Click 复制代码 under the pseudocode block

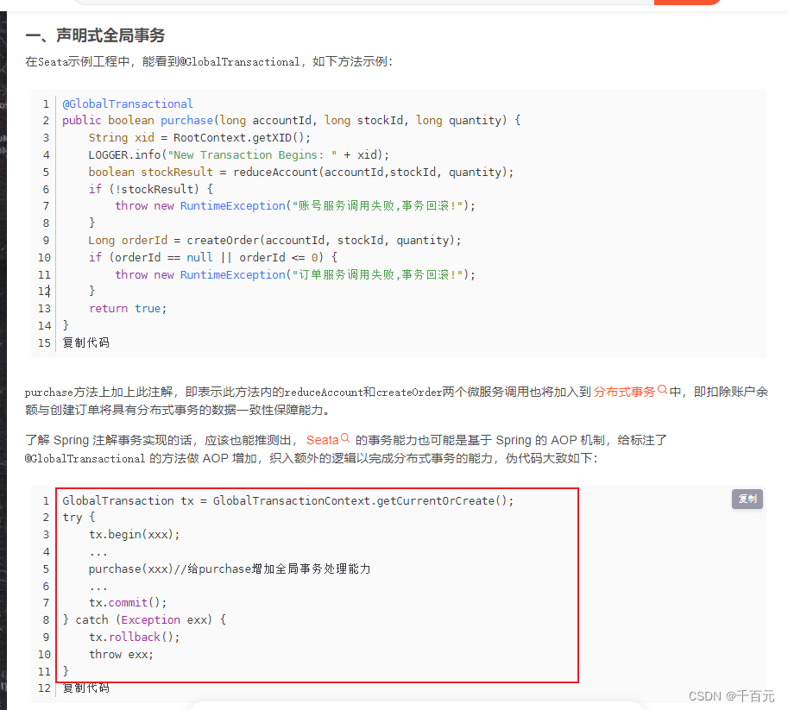click(85, 688)
